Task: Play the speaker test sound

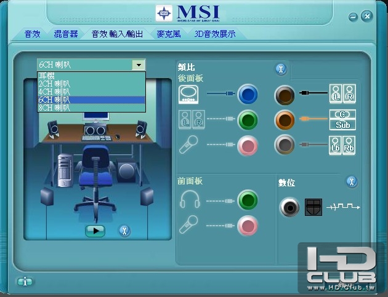Action: [x=95, y=231]
